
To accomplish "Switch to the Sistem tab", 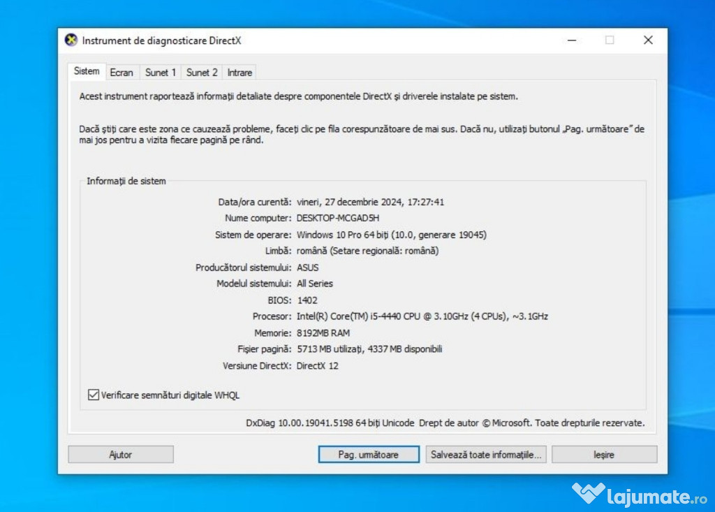I will coord(87,71).
